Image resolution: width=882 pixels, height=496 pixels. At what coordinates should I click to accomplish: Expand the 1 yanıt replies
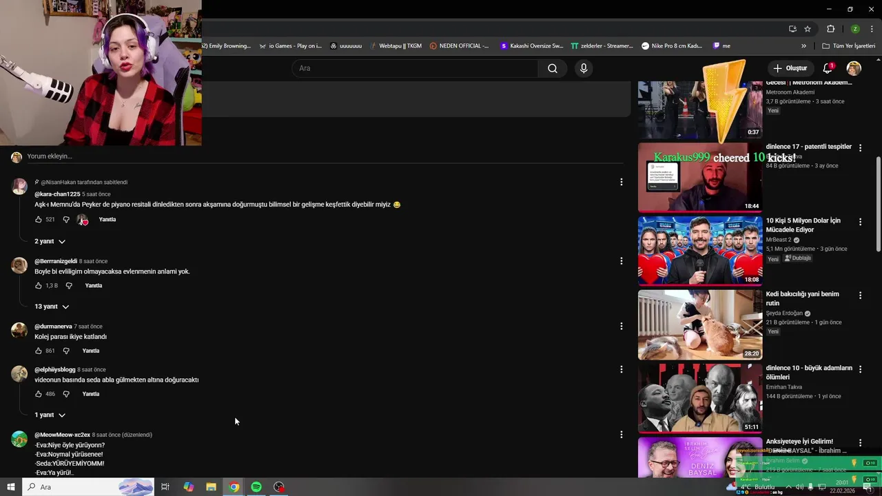pos(50,415)
